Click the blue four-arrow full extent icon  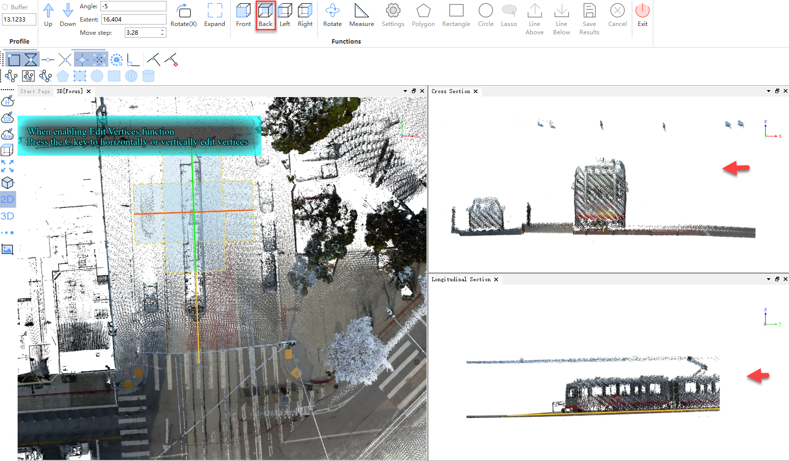7,166
